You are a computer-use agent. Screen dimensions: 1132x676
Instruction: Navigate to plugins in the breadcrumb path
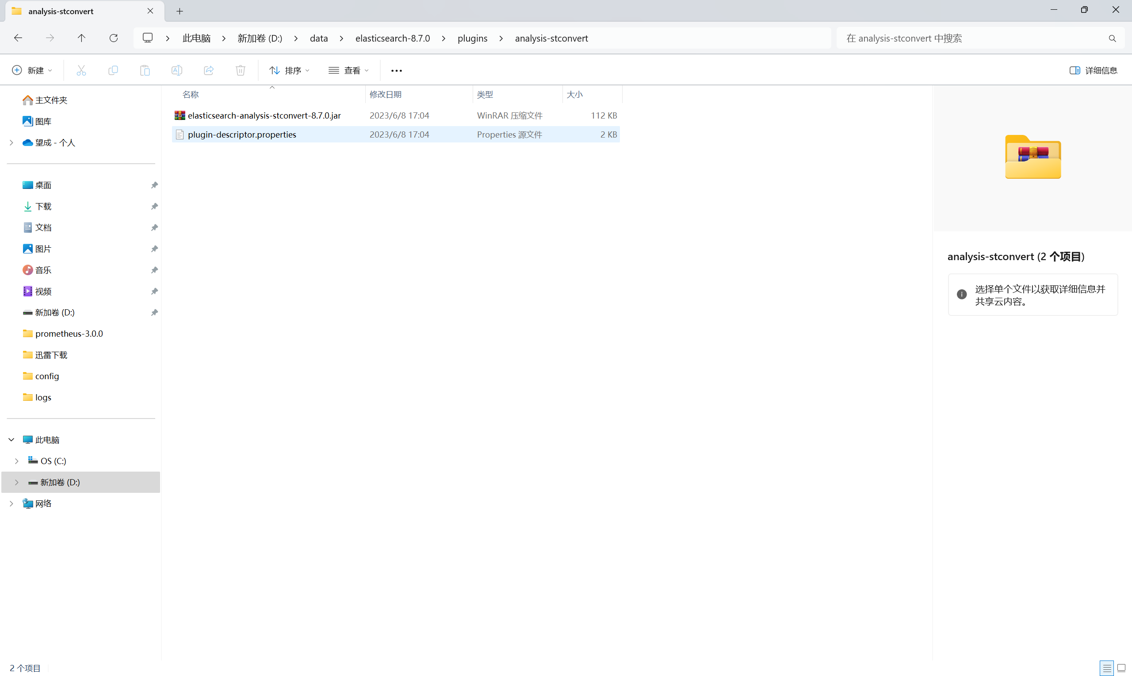(472, 38)
